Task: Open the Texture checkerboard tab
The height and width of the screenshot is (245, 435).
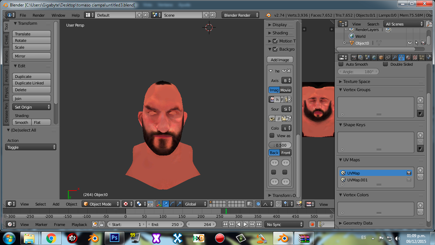Action: pyautogui.click(x=415, y=58)
